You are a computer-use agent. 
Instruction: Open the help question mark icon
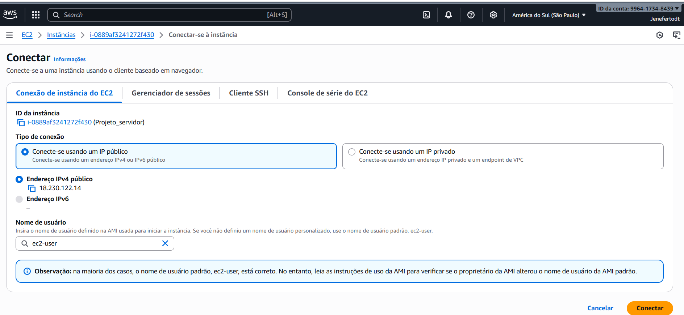tap(471, 15)
